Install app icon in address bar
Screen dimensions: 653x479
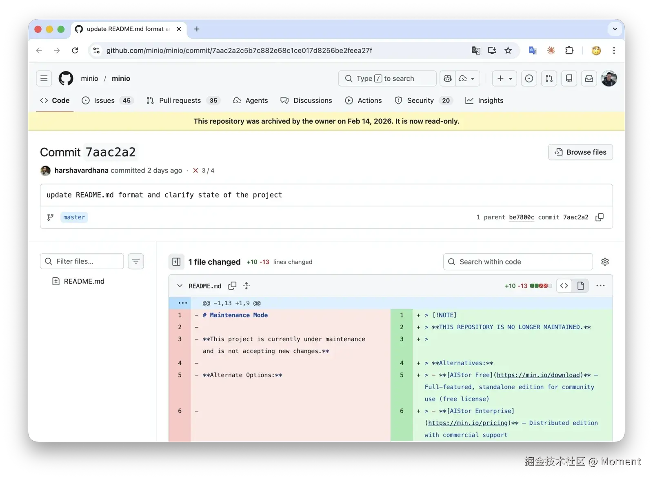coord(492,50)
